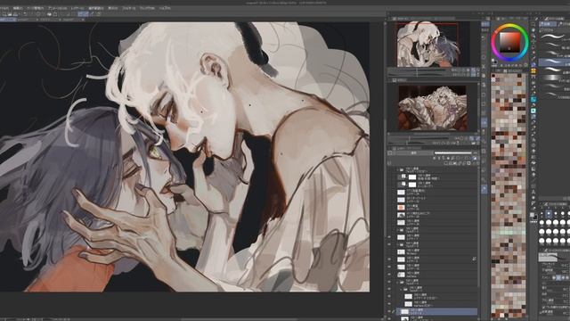Click the Sub View reference image thumbnail

tap(433, 108)
